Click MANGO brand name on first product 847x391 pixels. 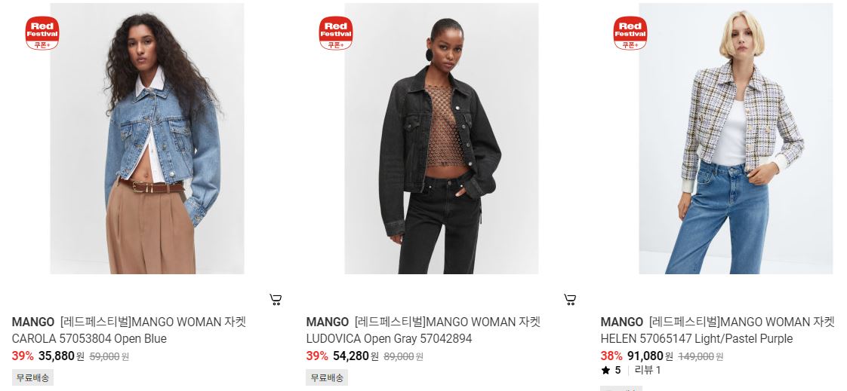click(33, 322)
